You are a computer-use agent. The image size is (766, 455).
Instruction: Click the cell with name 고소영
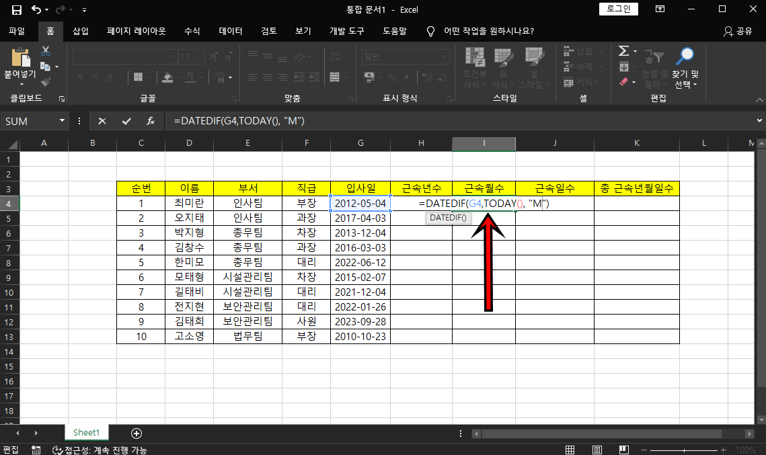coord(189,336)
